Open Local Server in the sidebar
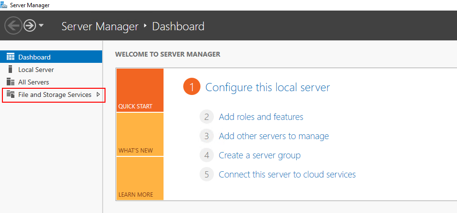This screenshot has height=213, width=457. pyautogui.click(x=51, y=70)
